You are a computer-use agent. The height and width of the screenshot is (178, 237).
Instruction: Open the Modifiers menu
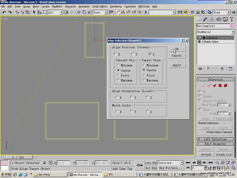[57, 7]
